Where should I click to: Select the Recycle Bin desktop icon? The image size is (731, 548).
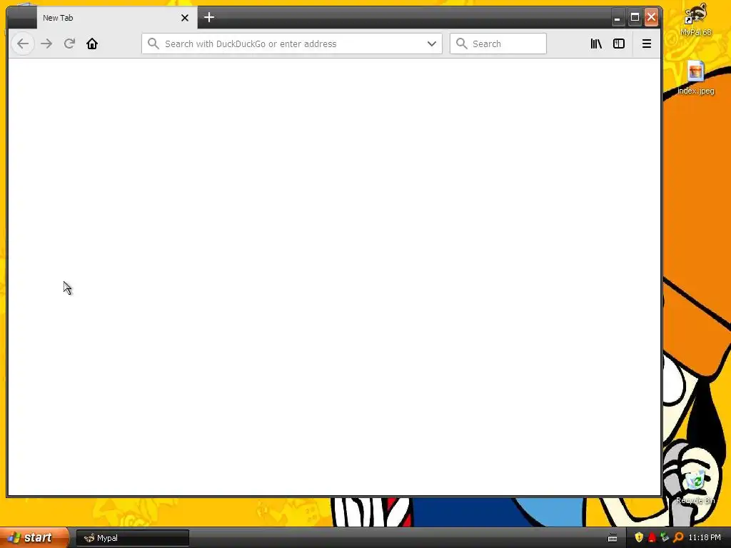pos(695,487)
